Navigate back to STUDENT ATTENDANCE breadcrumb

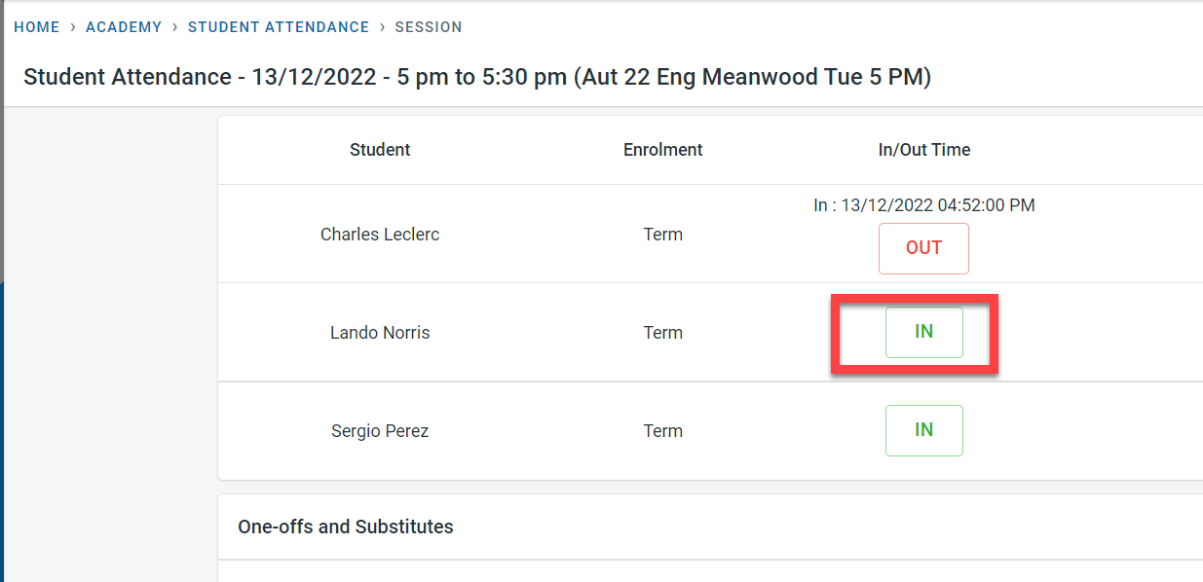coord(279,27)
